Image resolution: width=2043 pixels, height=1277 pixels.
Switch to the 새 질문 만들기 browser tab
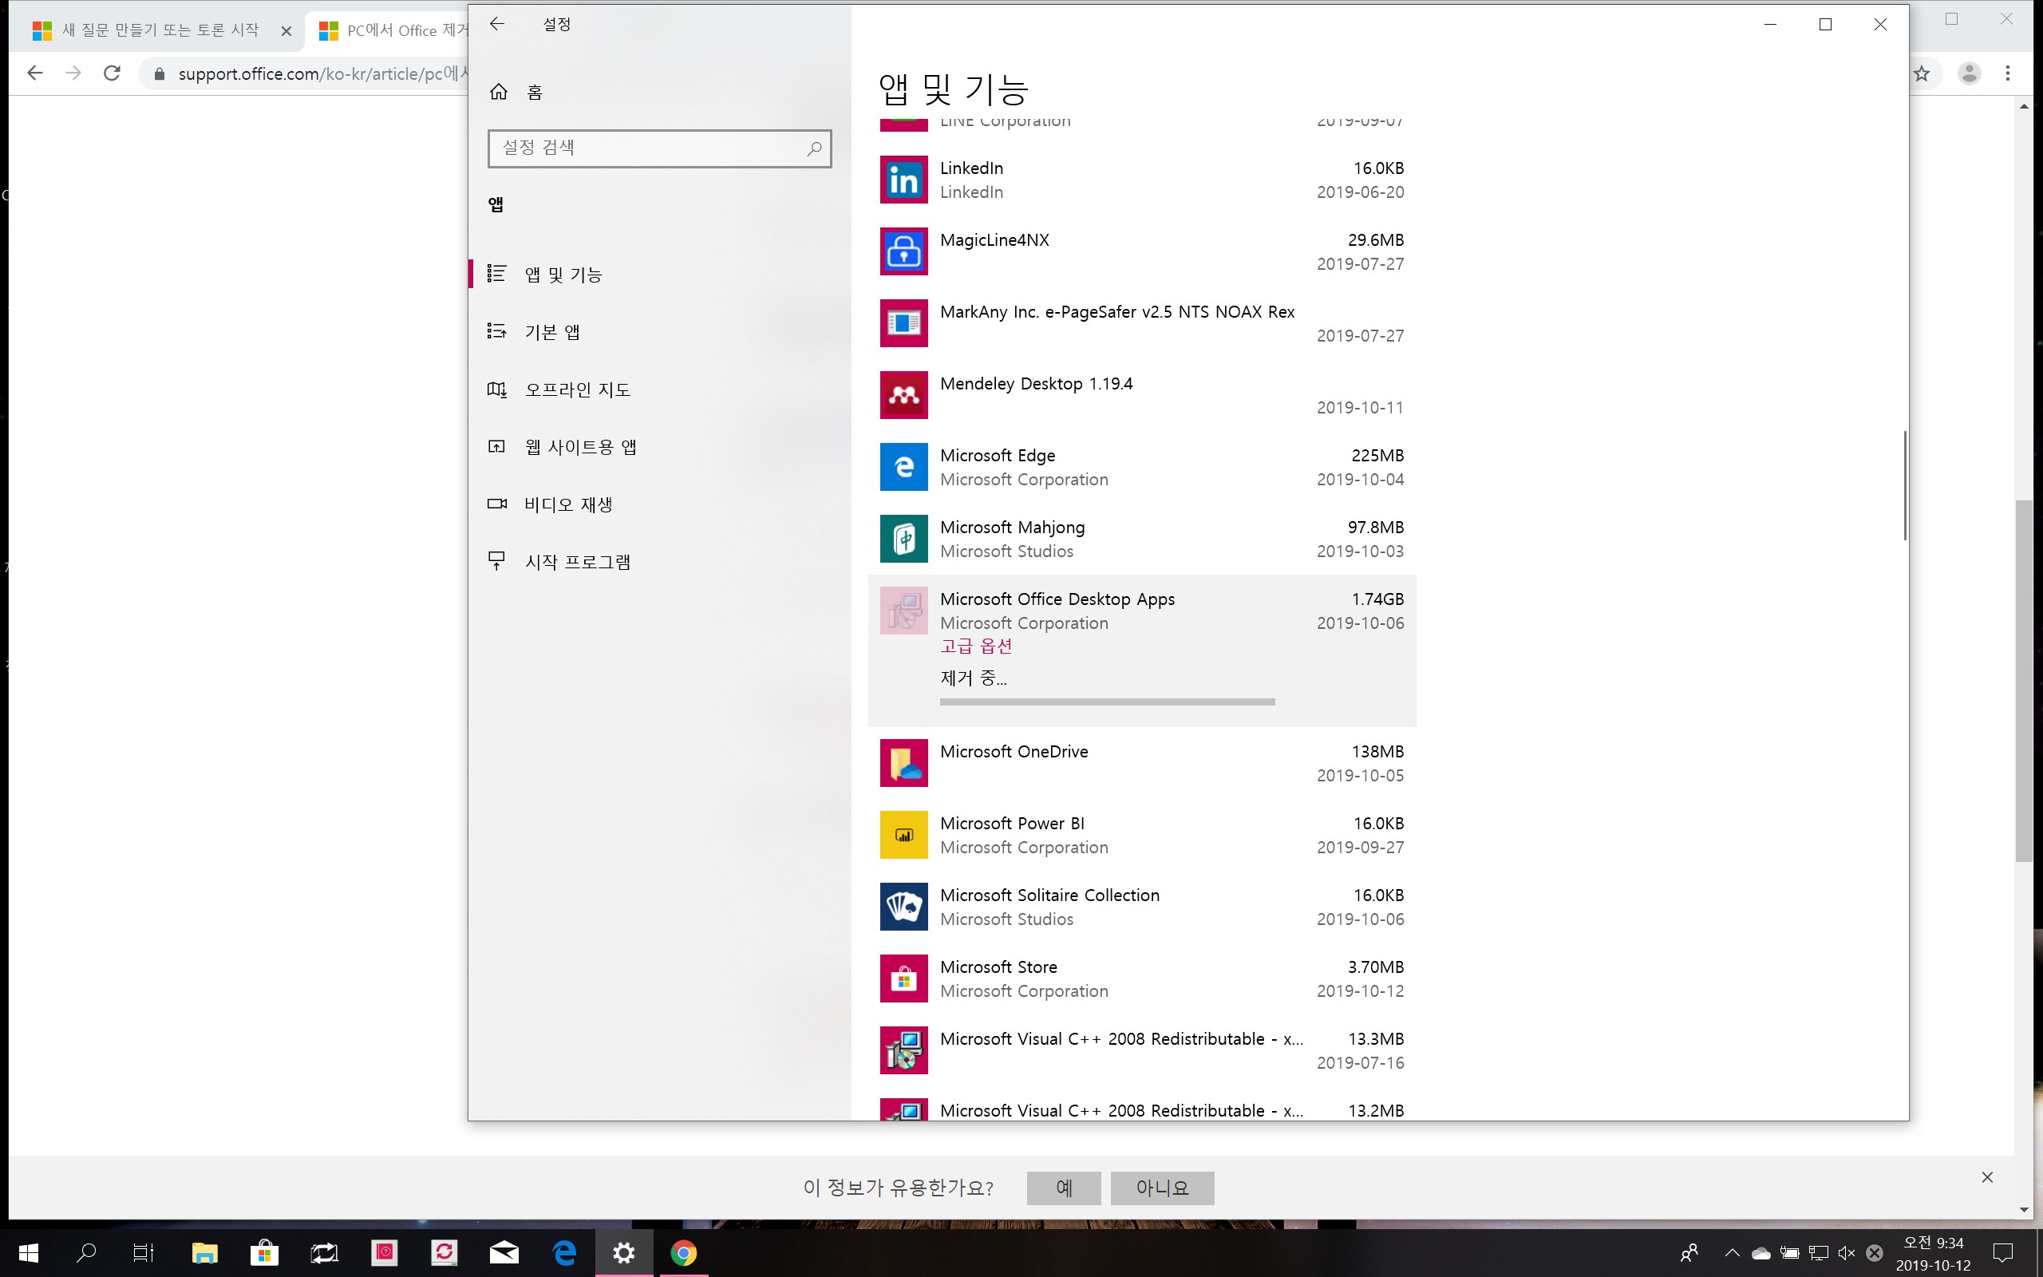pos(160,30)
